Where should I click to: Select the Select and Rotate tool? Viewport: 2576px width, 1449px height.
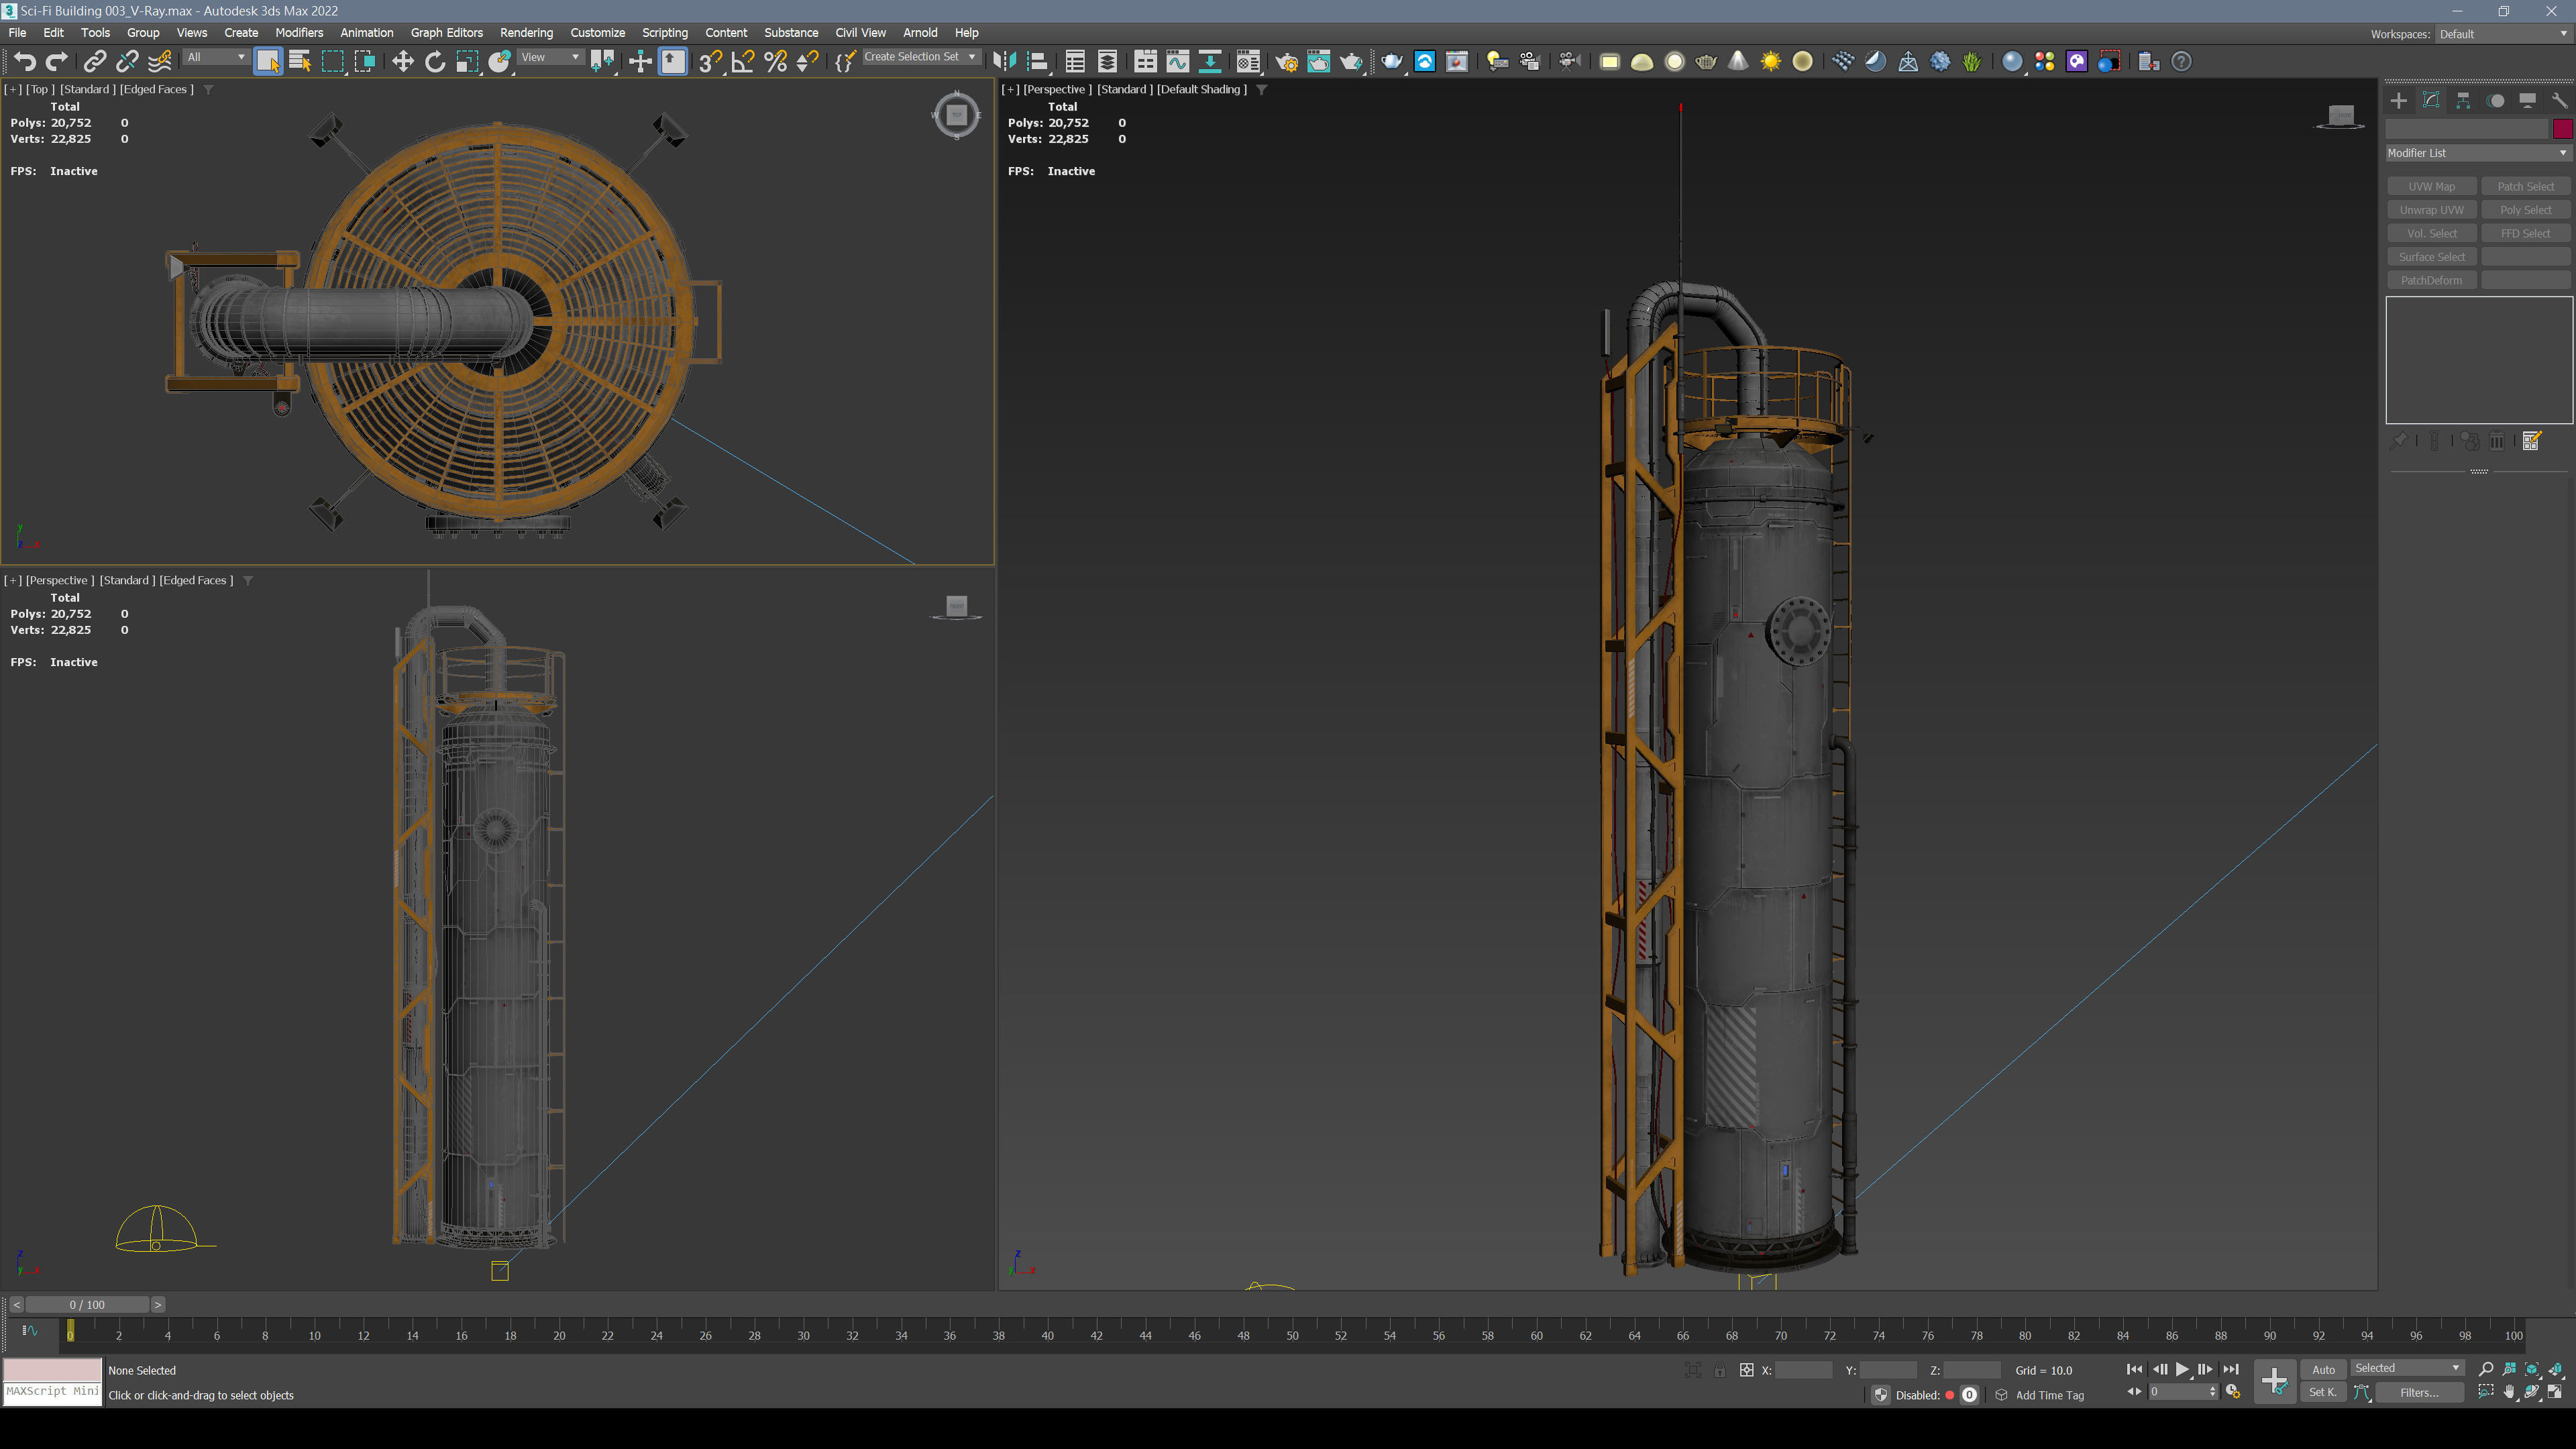click(435, 62)
